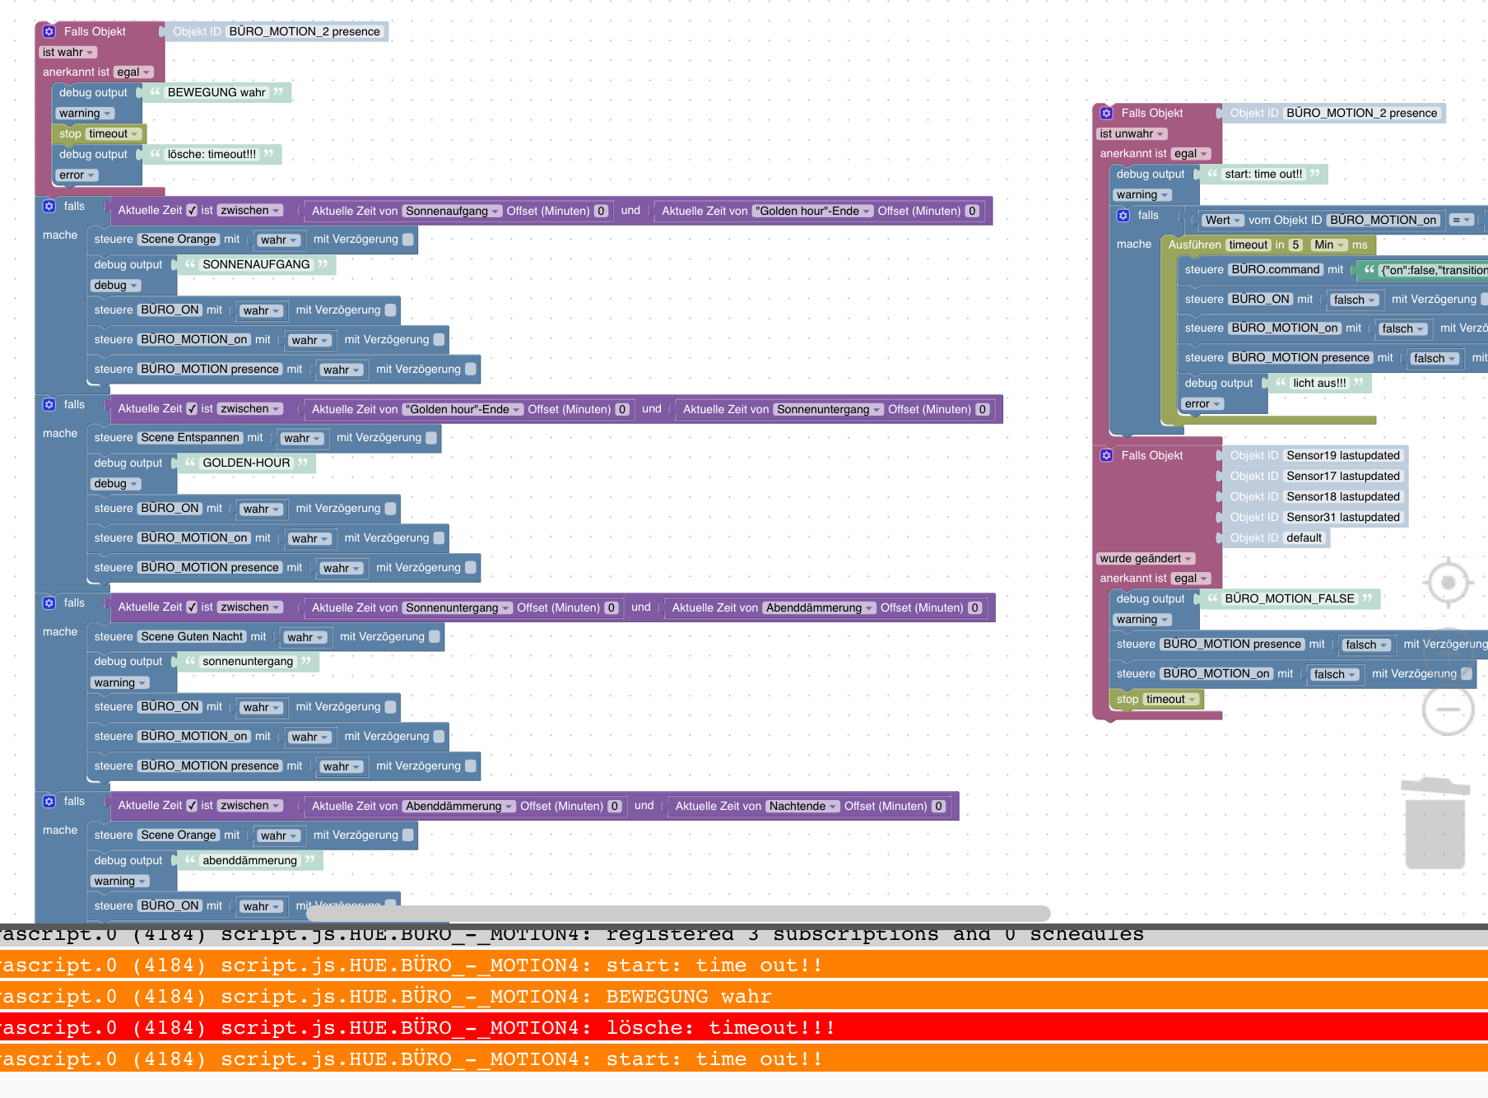
Task: Enable mit Verzögerung for Scene Guten Nacht
Action: (x=434, y=636)
